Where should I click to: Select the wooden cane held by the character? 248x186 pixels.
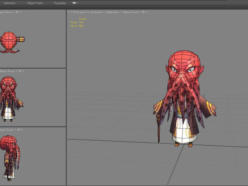tap(159, 128)
